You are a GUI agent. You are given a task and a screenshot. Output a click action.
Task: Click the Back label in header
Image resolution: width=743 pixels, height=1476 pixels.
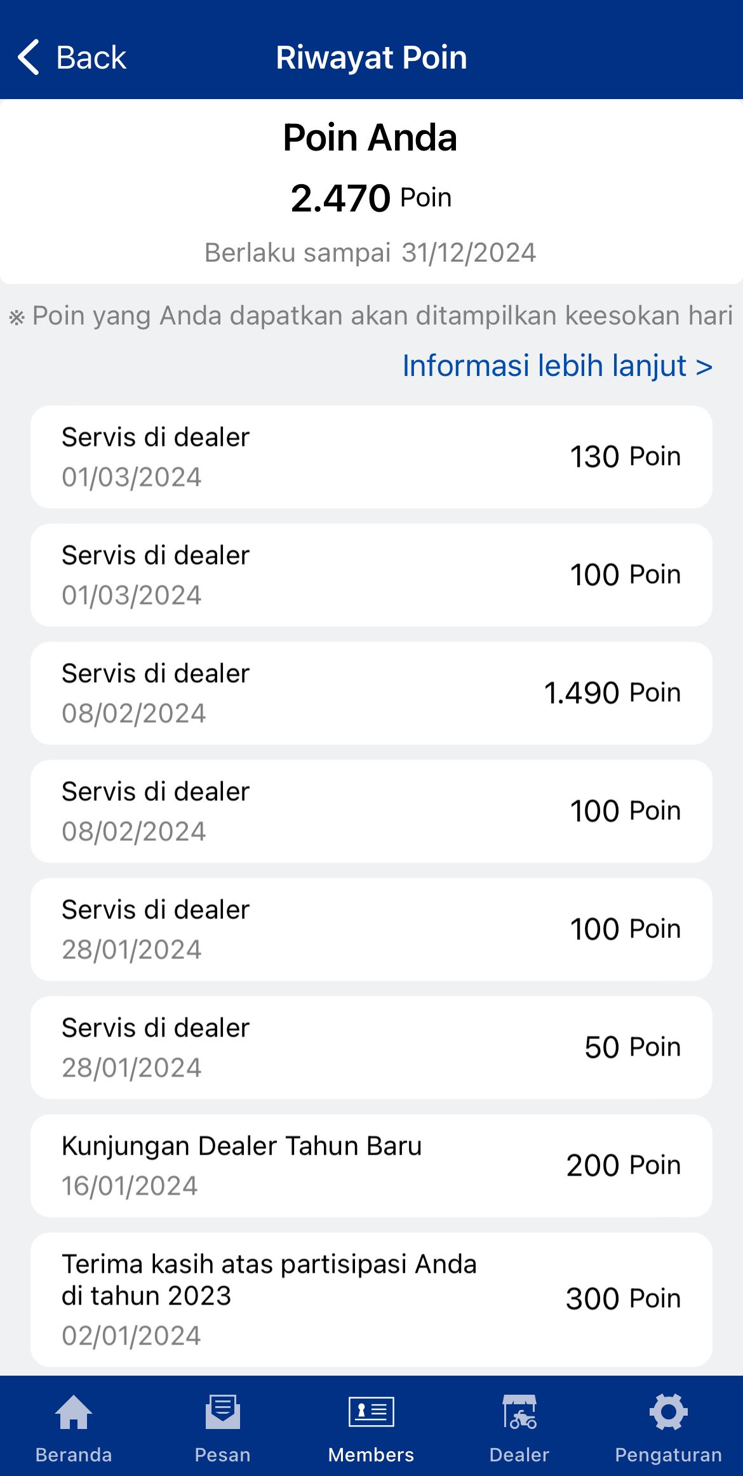tap(91, 58)
